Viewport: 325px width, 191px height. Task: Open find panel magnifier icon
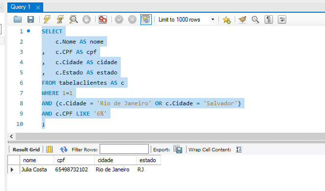255,20
